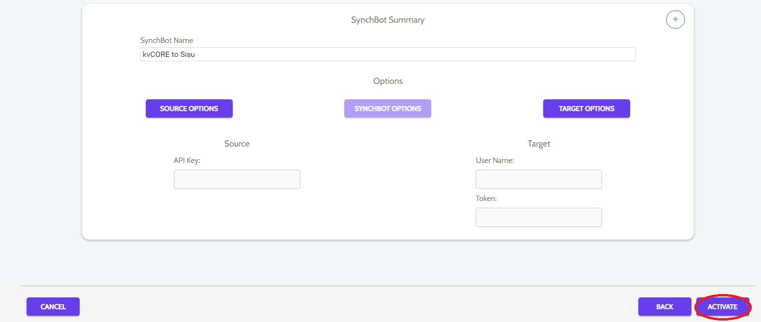
Task: Click the User Name label
Action: click(x=495, y=161)
